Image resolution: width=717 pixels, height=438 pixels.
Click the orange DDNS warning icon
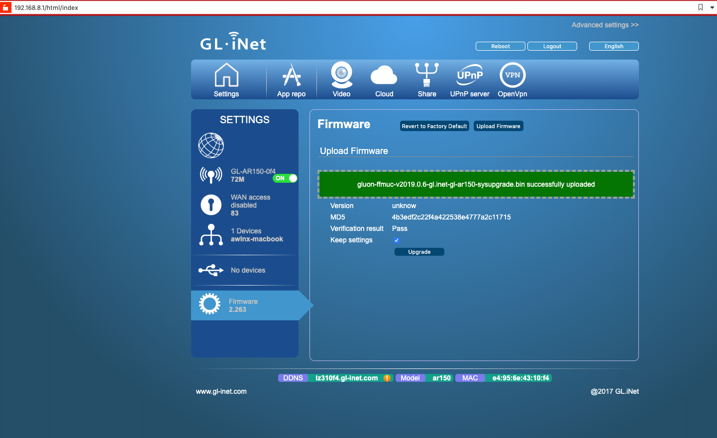coord(387,378)
